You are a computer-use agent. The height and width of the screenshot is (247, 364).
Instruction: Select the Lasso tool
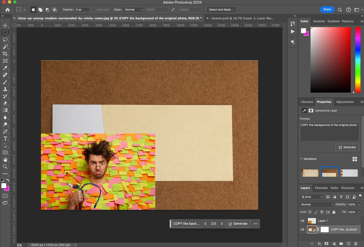5,40
